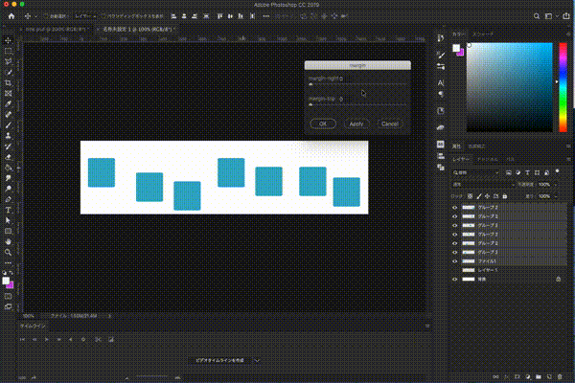Image resolution: width=575 pixels, height=383 pixels.
Task: Click the rainbow hue slider strip
Action: (x=562, y=86)
